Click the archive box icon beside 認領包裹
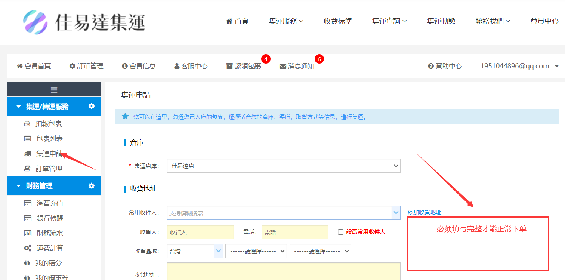Viewport: 565px width, 280px height. (229, 66)
